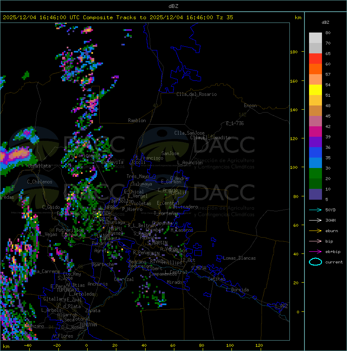Click the 'V_Flores' place label
The width and height of the screenshot is (347, 351).
[63, 336]
